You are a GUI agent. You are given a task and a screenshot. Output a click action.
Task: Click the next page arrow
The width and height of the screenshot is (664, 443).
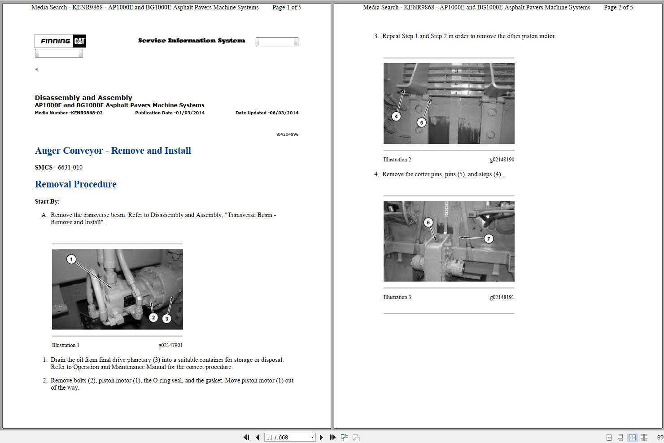coord(321,437)
